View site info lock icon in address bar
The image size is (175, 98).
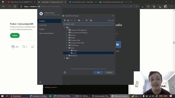(21, 7)
